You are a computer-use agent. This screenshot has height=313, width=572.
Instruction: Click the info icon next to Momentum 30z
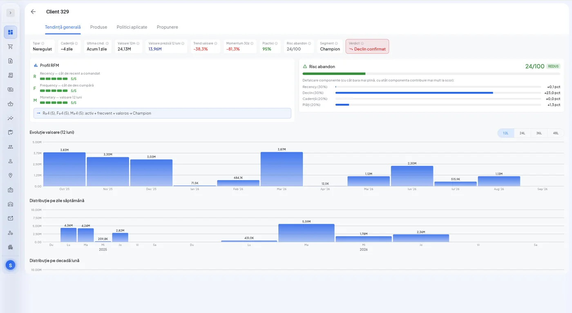pos(252,43)
